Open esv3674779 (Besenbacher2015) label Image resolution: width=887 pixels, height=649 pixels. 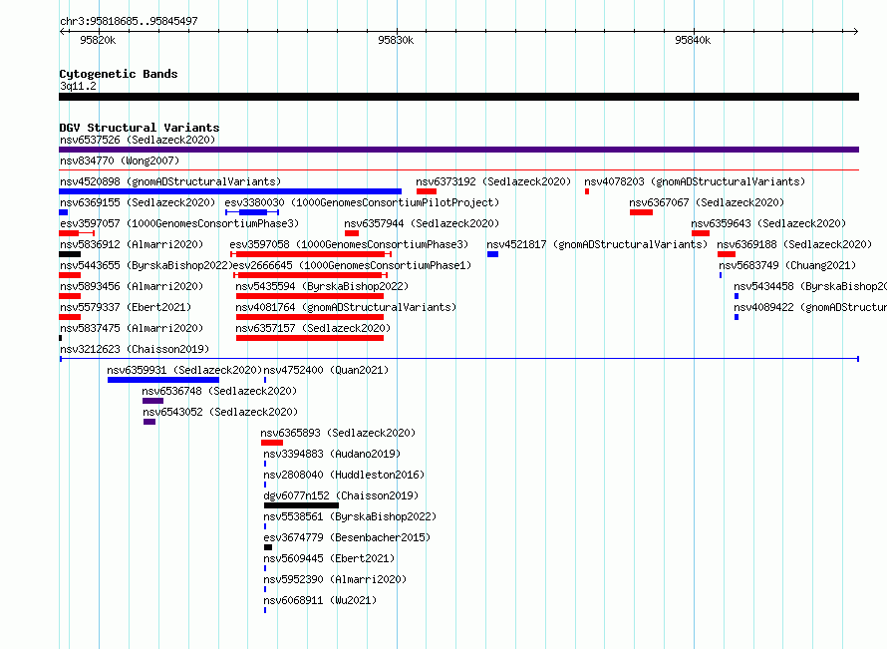point(348,537)
